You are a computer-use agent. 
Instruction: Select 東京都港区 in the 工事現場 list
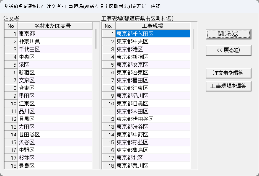(152, 49)
